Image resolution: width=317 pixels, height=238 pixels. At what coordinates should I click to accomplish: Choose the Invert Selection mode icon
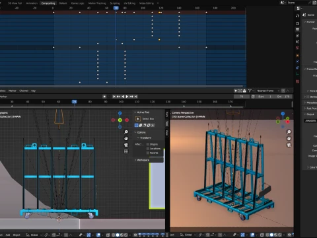pyautogui.click(x=149, y=125)
